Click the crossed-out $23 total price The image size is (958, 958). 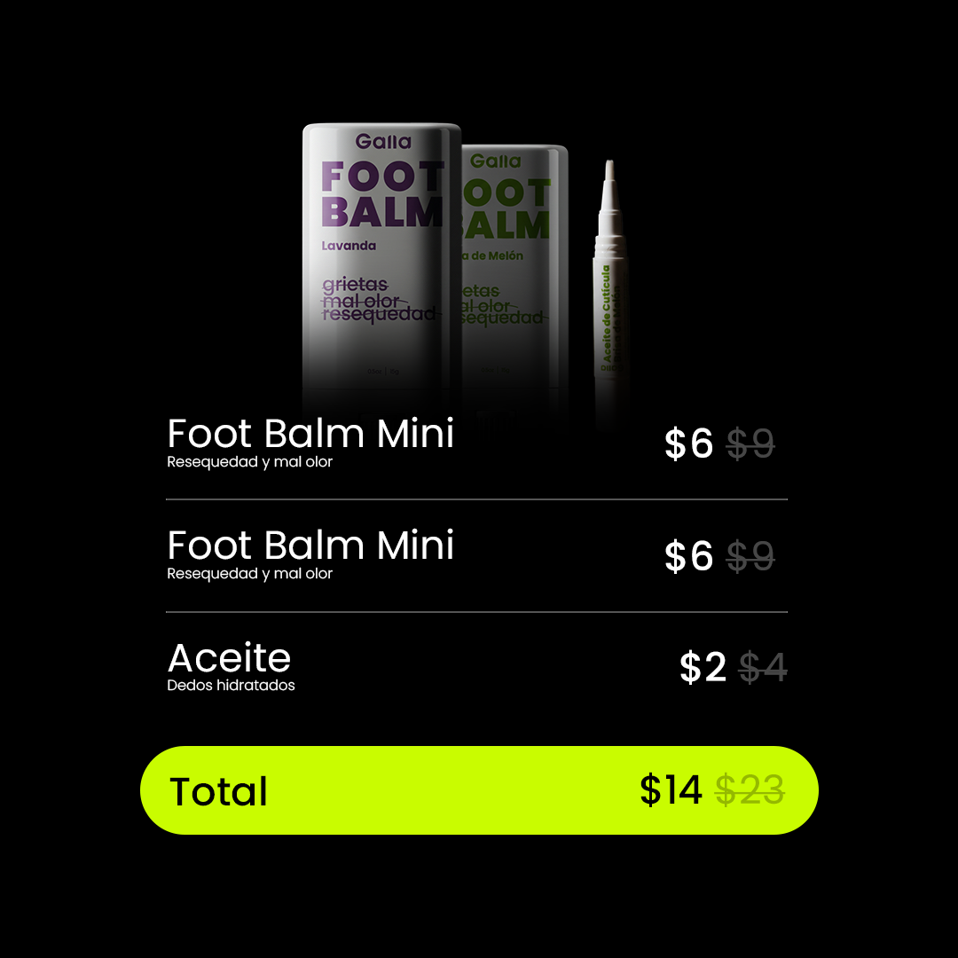tap(750, 790)
